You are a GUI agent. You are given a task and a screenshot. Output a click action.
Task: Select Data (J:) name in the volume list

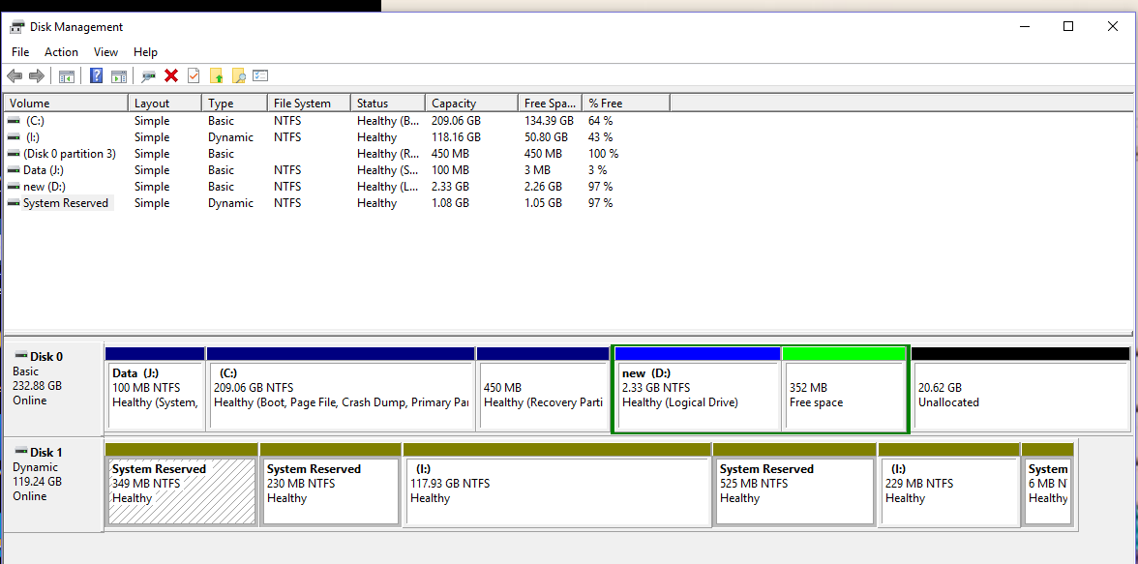coord(44,170)
